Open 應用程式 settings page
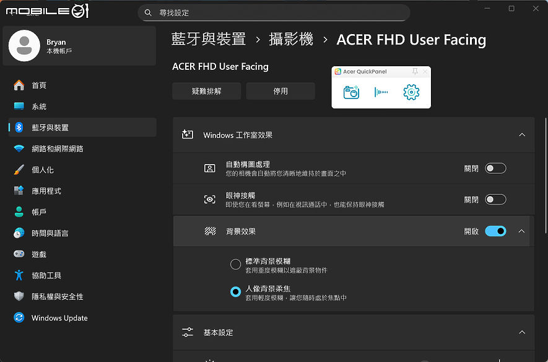 pyautogui.click(x=82, y=191)
